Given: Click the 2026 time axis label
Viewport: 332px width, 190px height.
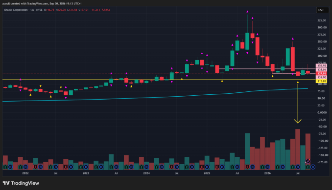Looking at the screenshot, I should tap(268, 173).
